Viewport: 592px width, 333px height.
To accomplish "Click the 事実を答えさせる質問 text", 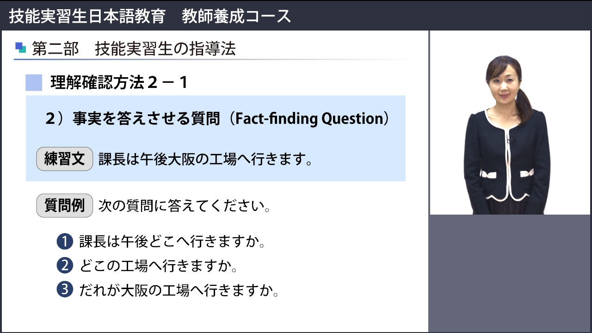I will click(x=146, y=119).
